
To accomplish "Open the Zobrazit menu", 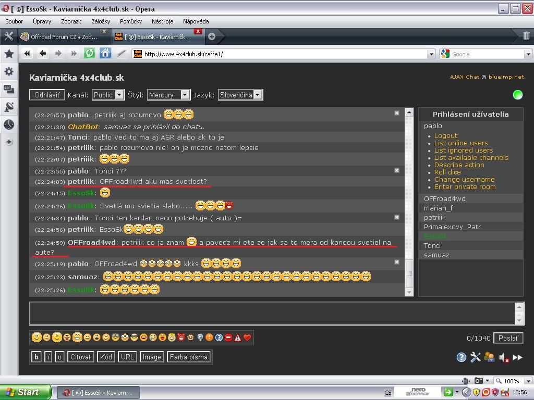I will point(71,21).
